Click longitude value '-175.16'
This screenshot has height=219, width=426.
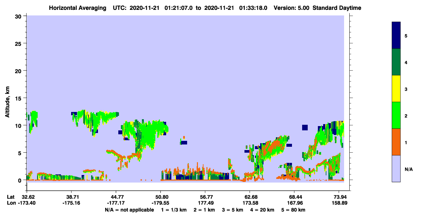(71, 203)
